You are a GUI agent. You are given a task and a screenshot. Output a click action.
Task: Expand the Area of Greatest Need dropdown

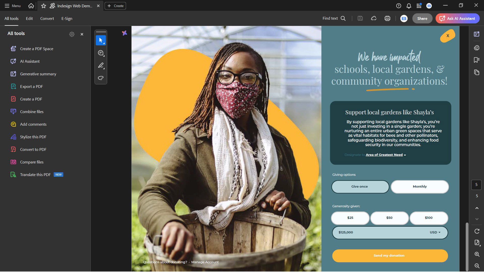[386, 155]
